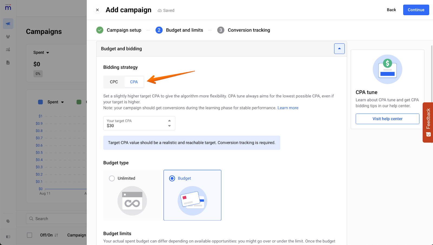This screenshot has height=245, width=433.
Task: Close the Add campaign panel
Action: click(97, 10)
